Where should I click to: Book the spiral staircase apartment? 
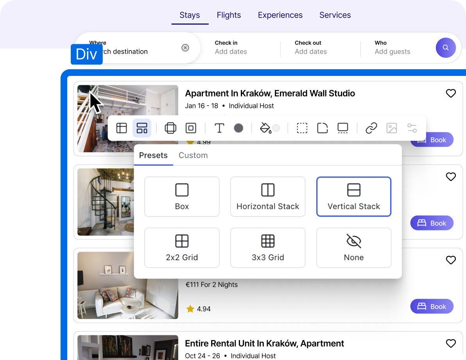pyautogui.click(x=432, y=223)
